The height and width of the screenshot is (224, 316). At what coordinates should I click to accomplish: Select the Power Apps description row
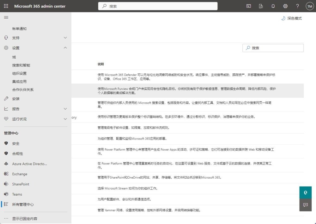click(187, 152)
